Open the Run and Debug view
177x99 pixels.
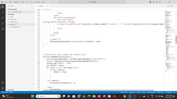(3, 23)
